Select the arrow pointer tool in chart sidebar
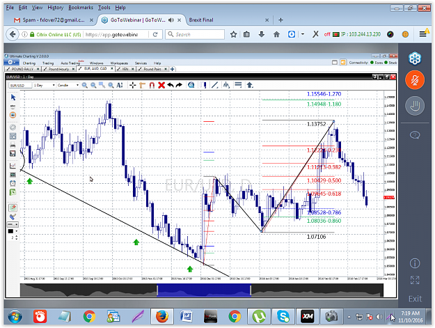Viewport: 435px width, 328px height. click(13, 97)
